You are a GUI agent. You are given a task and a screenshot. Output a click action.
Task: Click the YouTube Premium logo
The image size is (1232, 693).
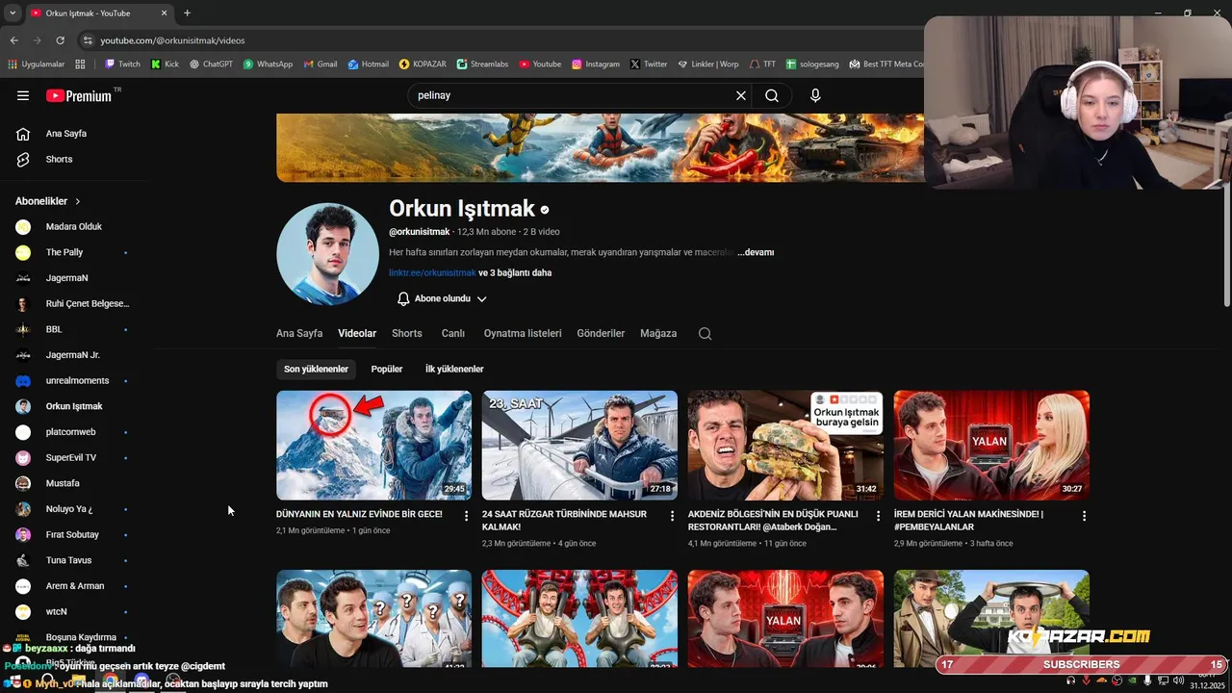point(81,95)
